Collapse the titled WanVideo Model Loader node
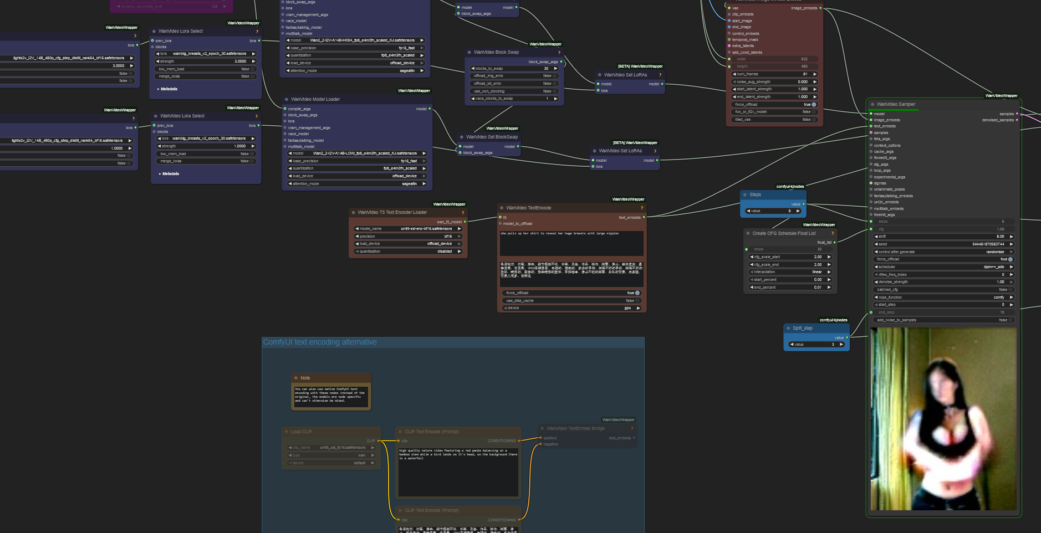The height and width of the screenshot is (533, 1041). pos(287,99)
